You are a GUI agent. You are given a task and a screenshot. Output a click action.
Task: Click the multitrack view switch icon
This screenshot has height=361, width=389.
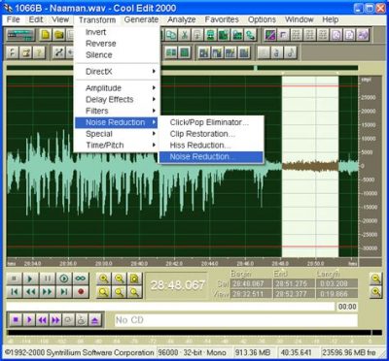pyautogui.click(x=21, y=35)
